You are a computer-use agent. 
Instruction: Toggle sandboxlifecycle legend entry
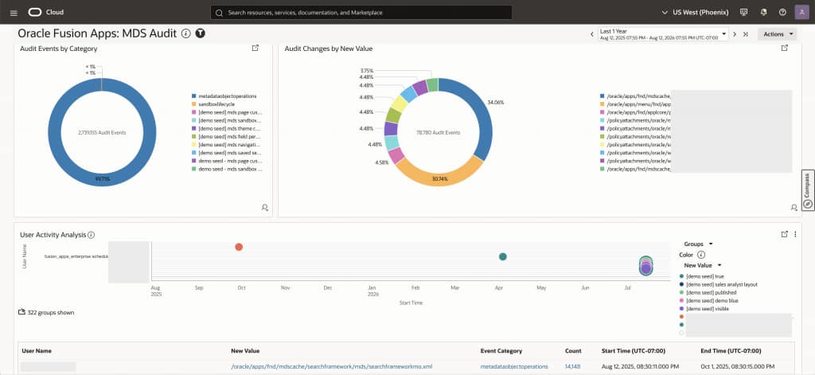click(213, 104)
